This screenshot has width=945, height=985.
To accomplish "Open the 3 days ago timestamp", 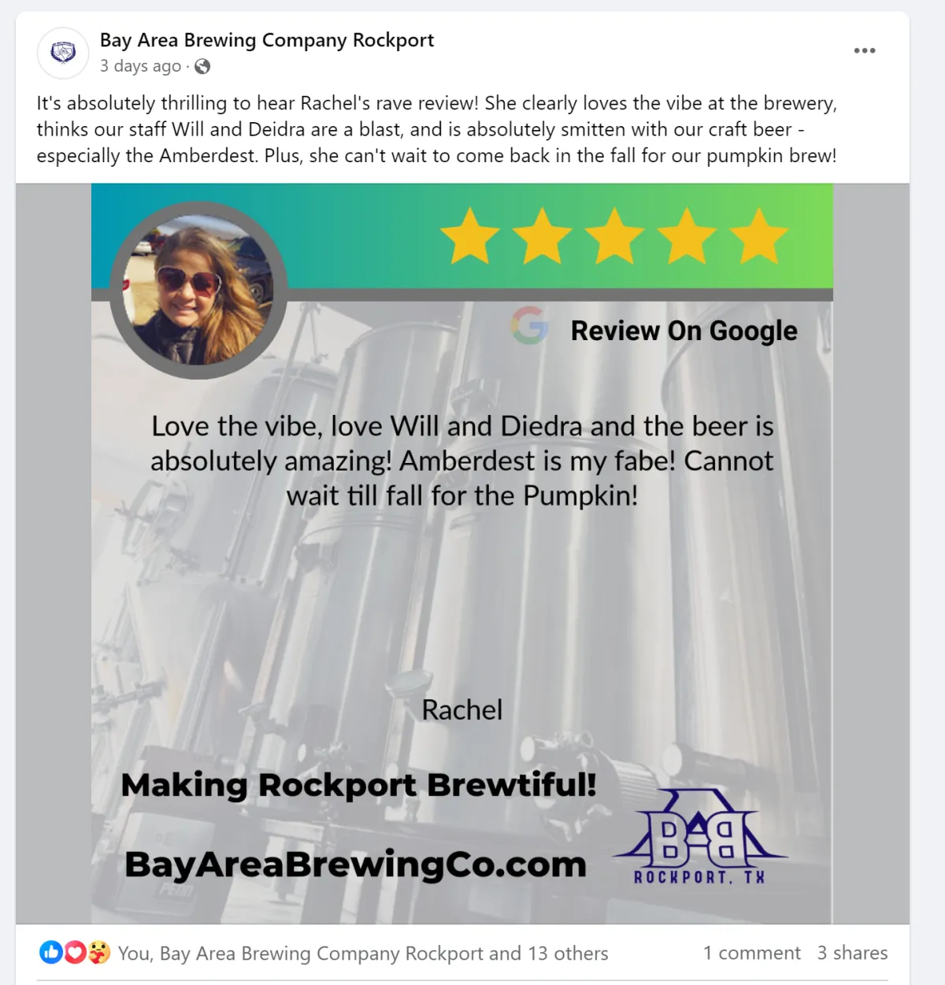I will pyautogui.click(x=140, y=66).
